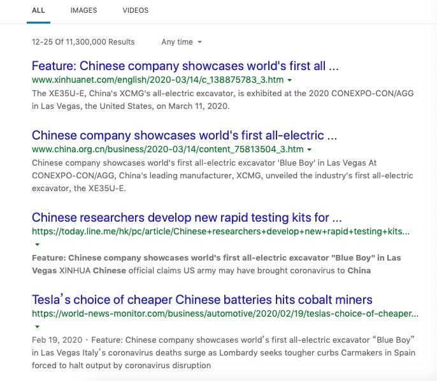This screenshot has height=381, width=437.
Task: Open Tesla's choice of cheaper Chinese batteries result
Action: (x=202, y=300)
